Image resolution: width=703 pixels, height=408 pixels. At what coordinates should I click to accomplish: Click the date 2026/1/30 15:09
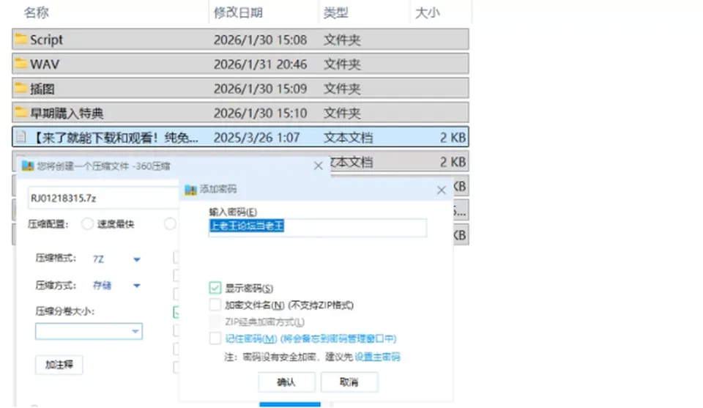pyautogui.click(x=260, y=89)
